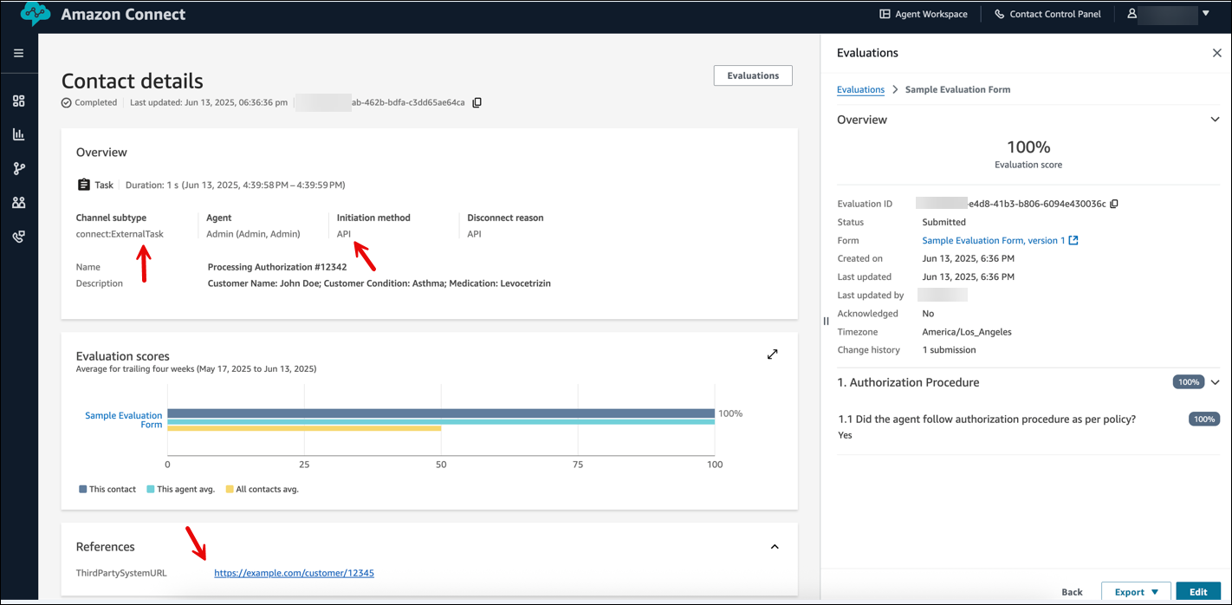Screen dimensions: 1232x605
Task: Copy the Evaluation ID
Action: pos(1114,204)
